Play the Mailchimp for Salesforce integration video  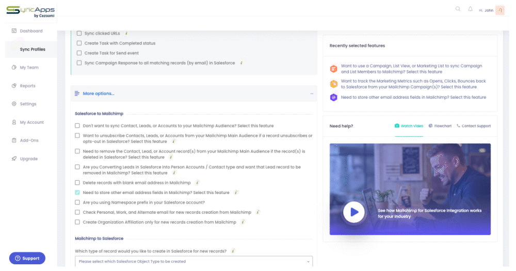354,212
